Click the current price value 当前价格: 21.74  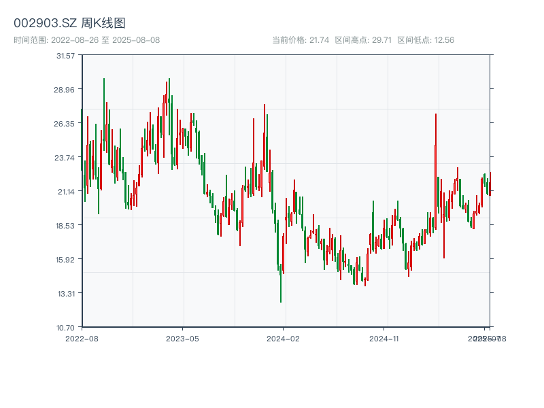point(301,40)
